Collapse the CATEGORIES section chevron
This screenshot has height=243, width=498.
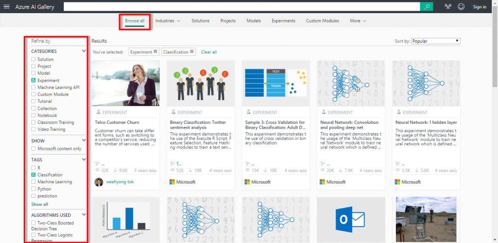(x=84, y=51)
